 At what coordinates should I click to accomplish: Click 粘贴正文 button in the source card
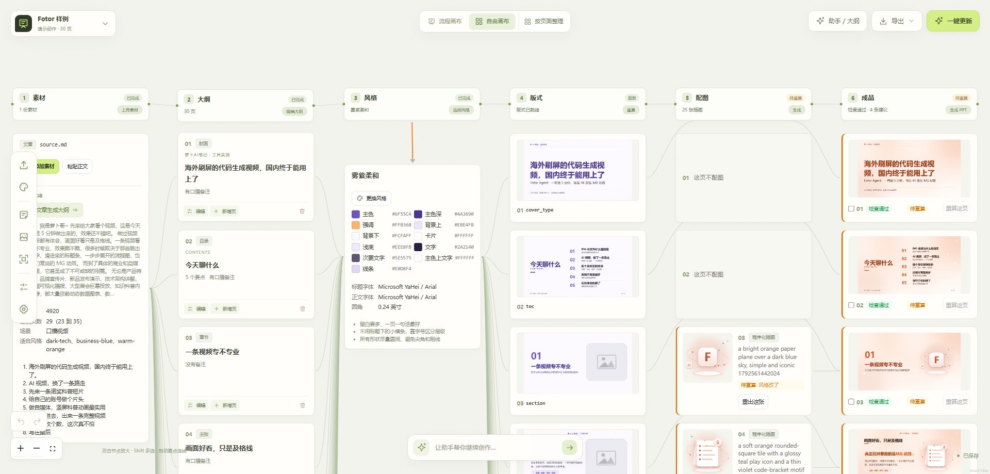click(77, 166)
